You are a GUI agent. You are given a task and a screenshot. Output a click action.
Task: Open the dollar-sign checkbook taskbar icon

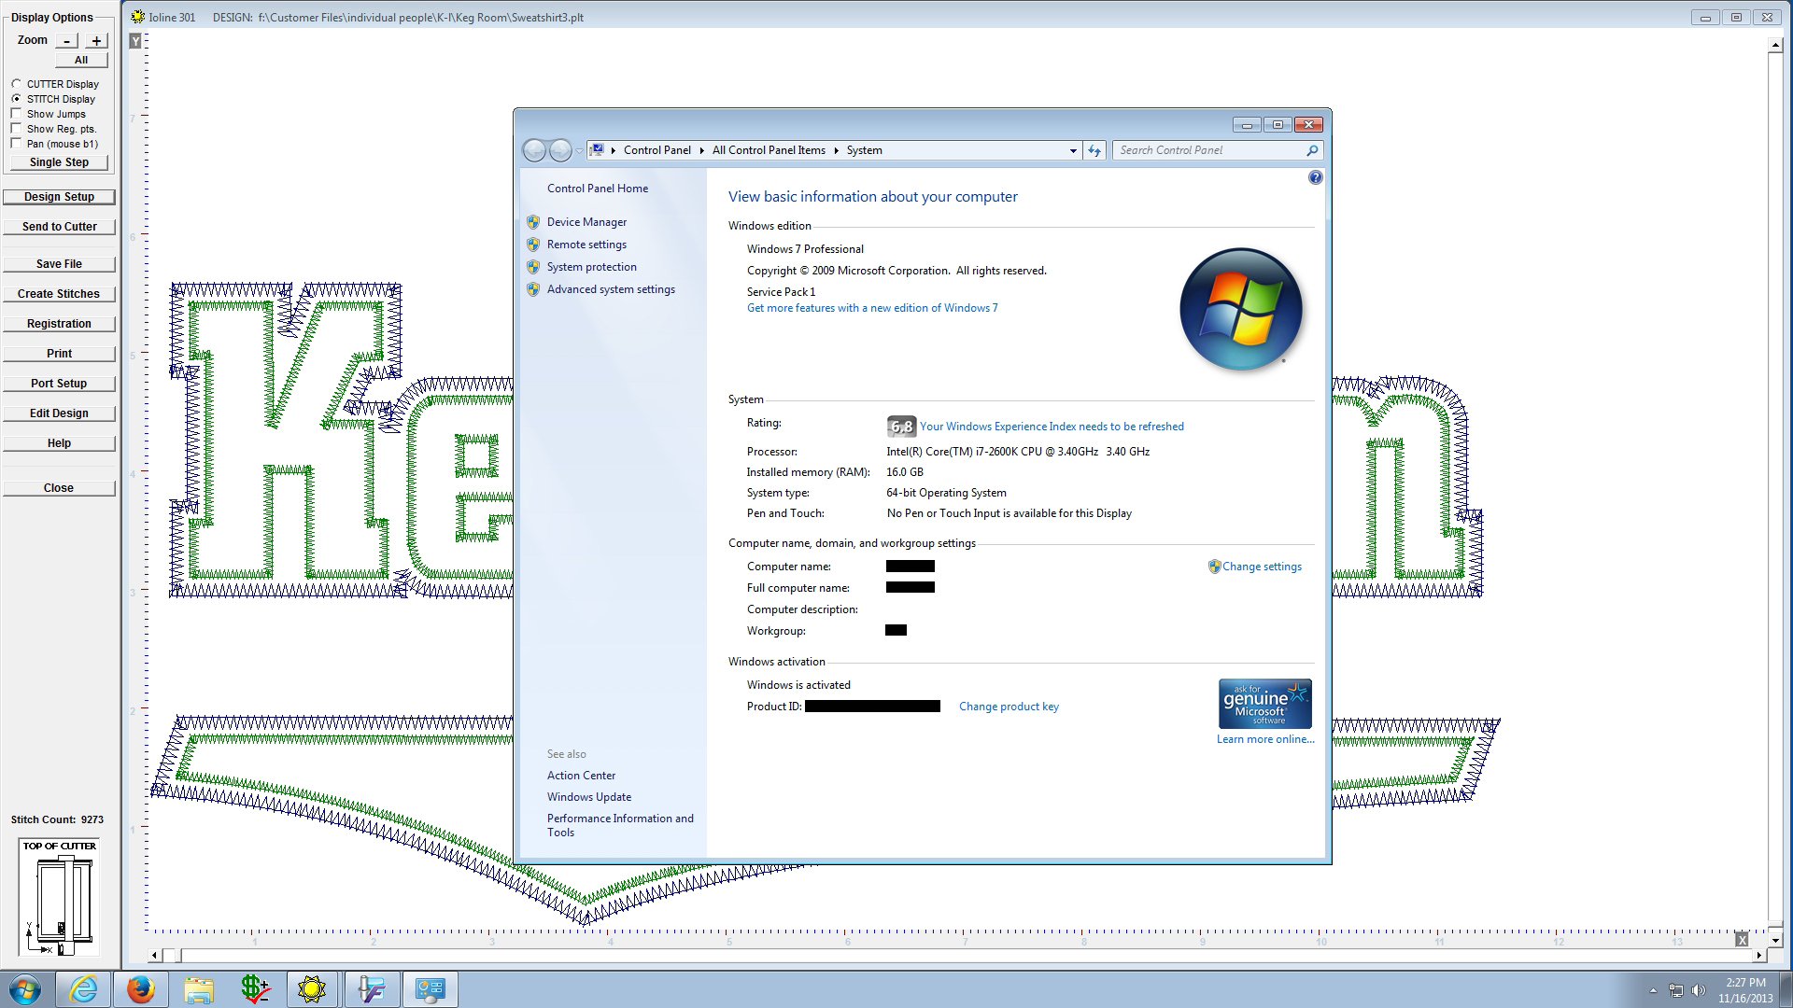coord(255,989)
